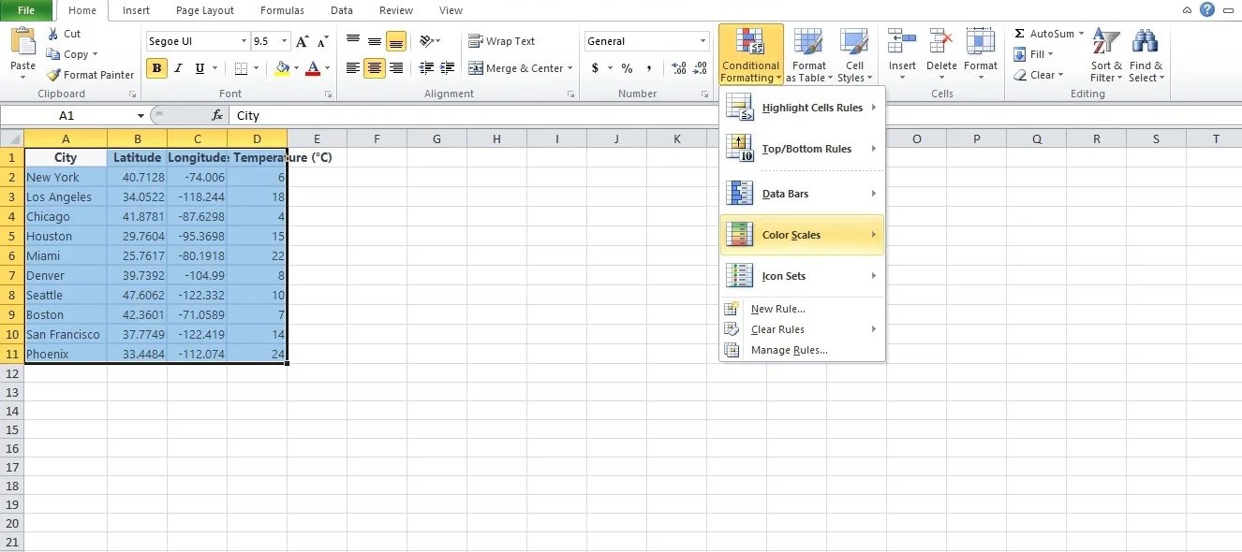Select center text alignment
The height and width of the screenshot is (552, 1242).
[374, 67]
